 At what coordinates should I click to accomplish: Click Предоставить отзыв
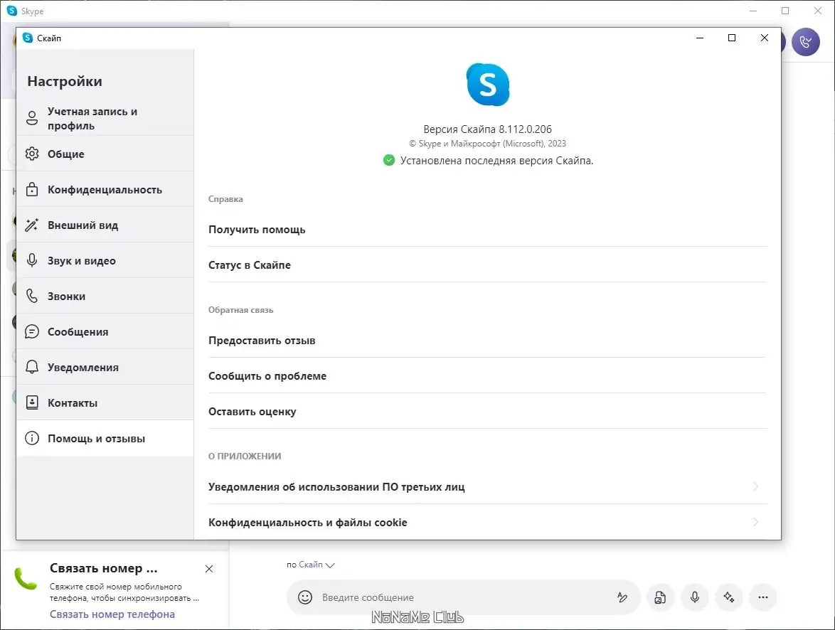point(488,341)
